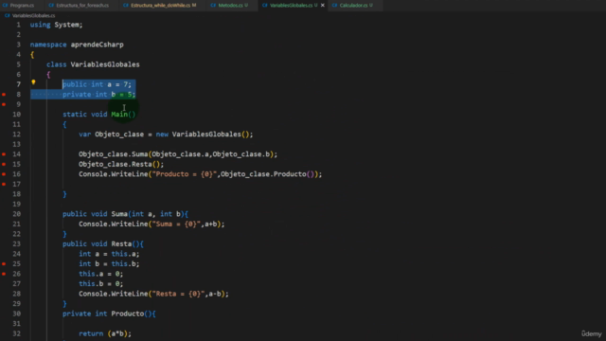
Task: Click the "Producto = {0}" string literal
Action: [185, 174]
